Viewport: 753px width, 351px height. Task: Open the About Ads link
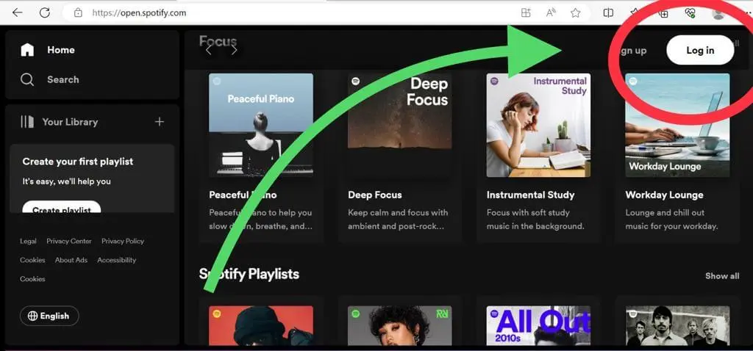coord(71,260)
